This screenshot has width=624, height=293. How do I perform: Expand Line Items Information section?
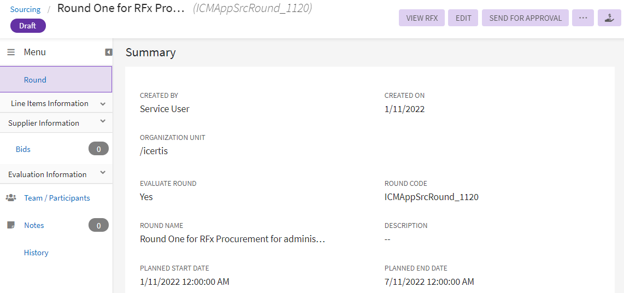[x=103, y=104]
